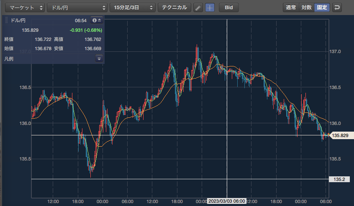Click the first 12:00 time axis label
Viewport: 354px width, 206px height.
[53, 201]
